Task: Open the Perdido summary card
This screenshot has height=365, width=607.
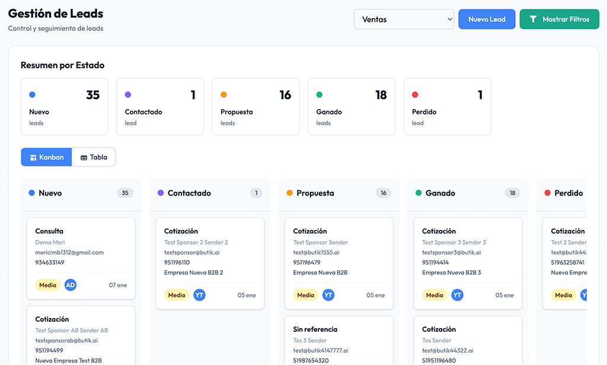Action: coord(447,107)
